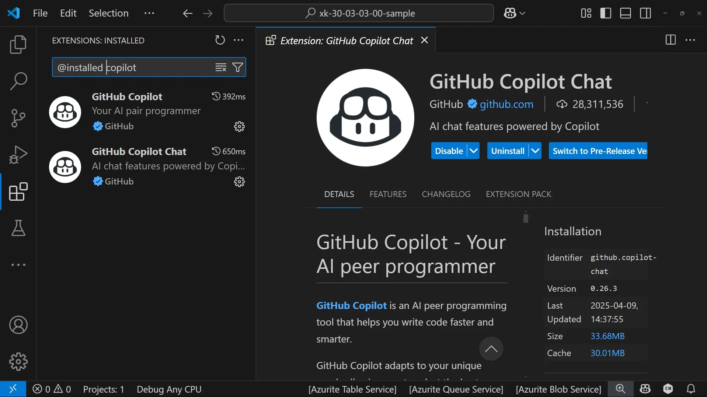The height and width of the screenshot is (397, 707).
Task: Toggle the primary side bar
Action: pos(606,13)
